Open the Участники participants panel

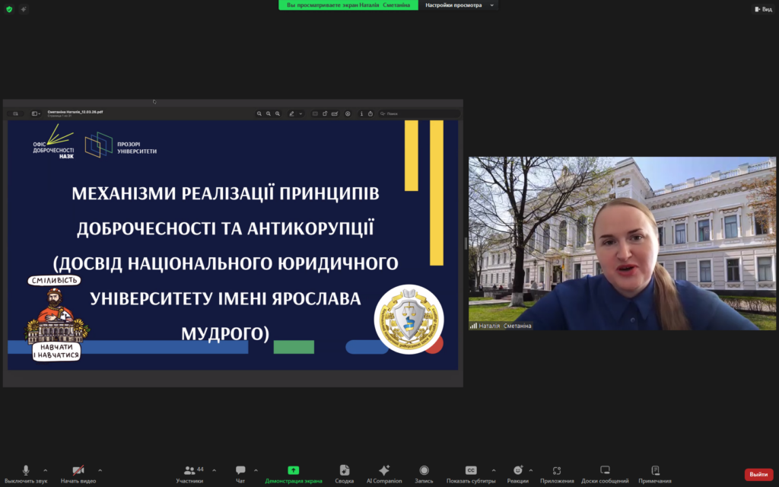(x=189, y=471)
